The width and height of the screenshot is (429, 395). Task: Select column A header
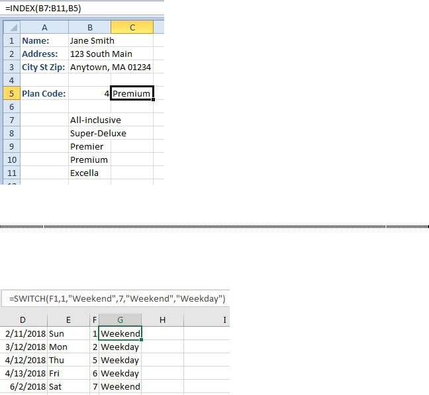[x=44, y=27]
